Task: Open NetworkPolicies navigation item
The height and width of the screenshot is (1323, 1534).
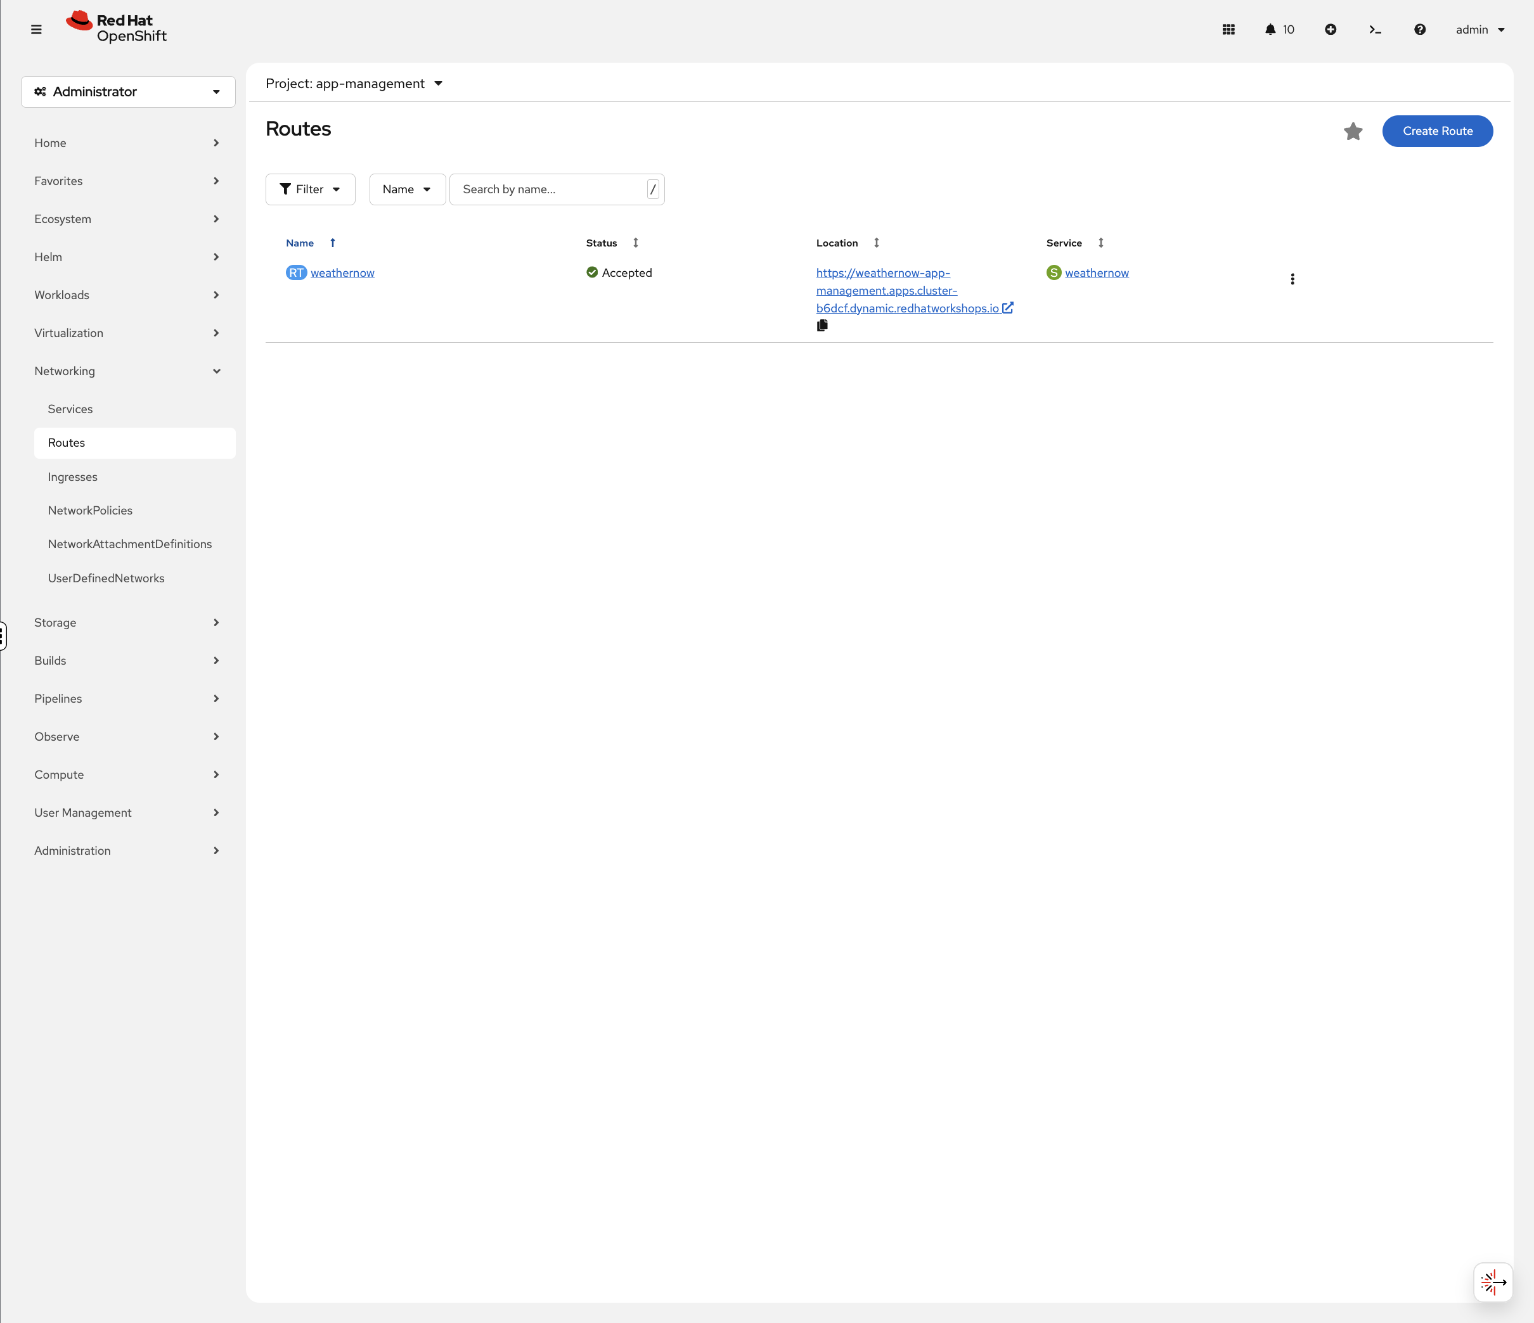Action: coord(90,511)
